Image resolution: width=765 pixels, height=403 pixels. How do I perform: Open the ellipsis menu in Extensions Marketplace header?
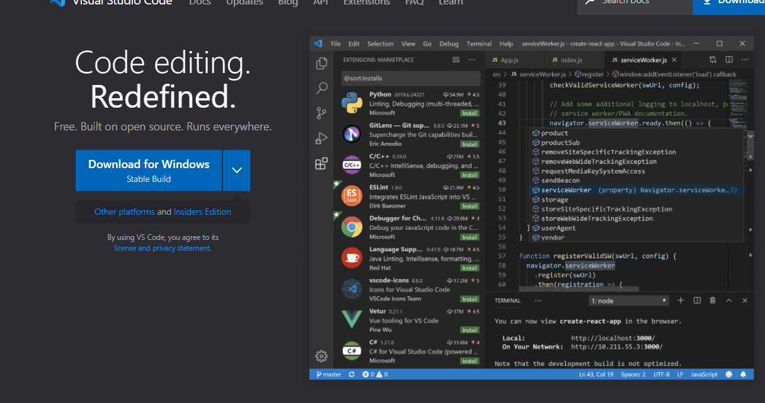[472, 60]
